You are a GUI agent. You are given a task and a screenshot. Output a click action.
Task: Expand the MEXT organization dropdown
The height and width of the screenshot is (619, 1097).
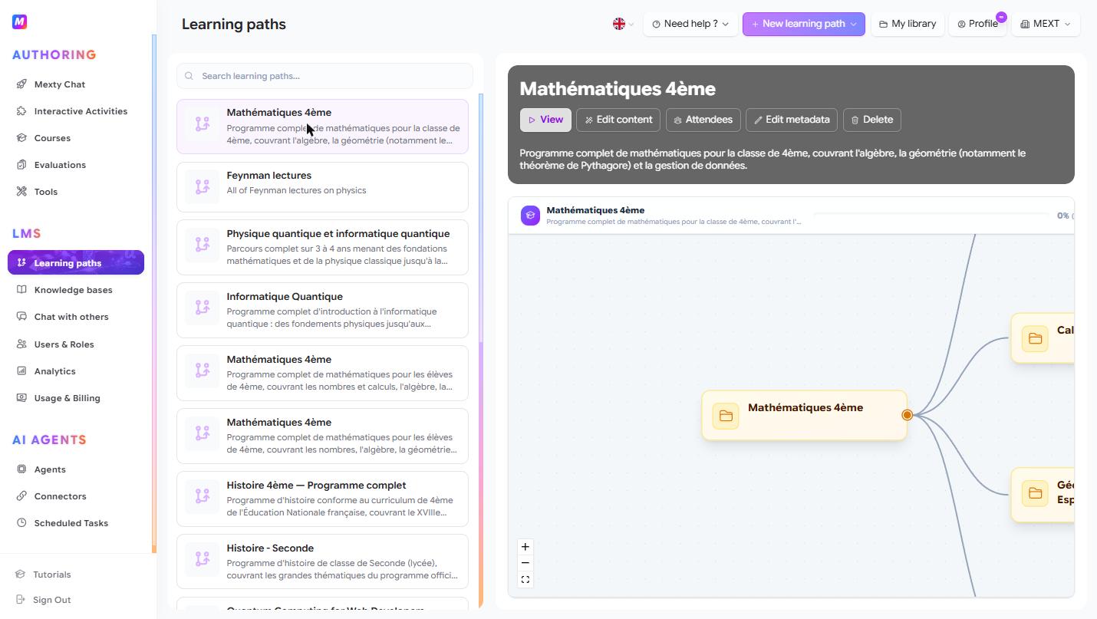click(x=1046, y=24)
